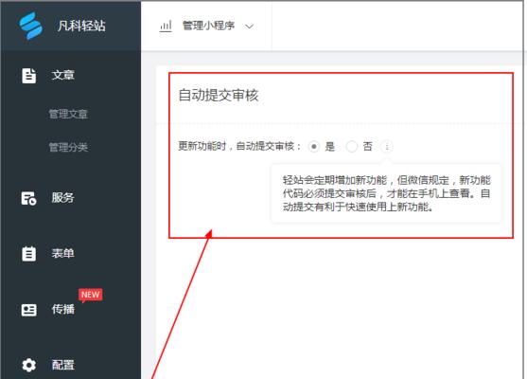Click the 凡科轻站 blue logo icon
This screenshot has height=379, width=527.
(30, 26)
